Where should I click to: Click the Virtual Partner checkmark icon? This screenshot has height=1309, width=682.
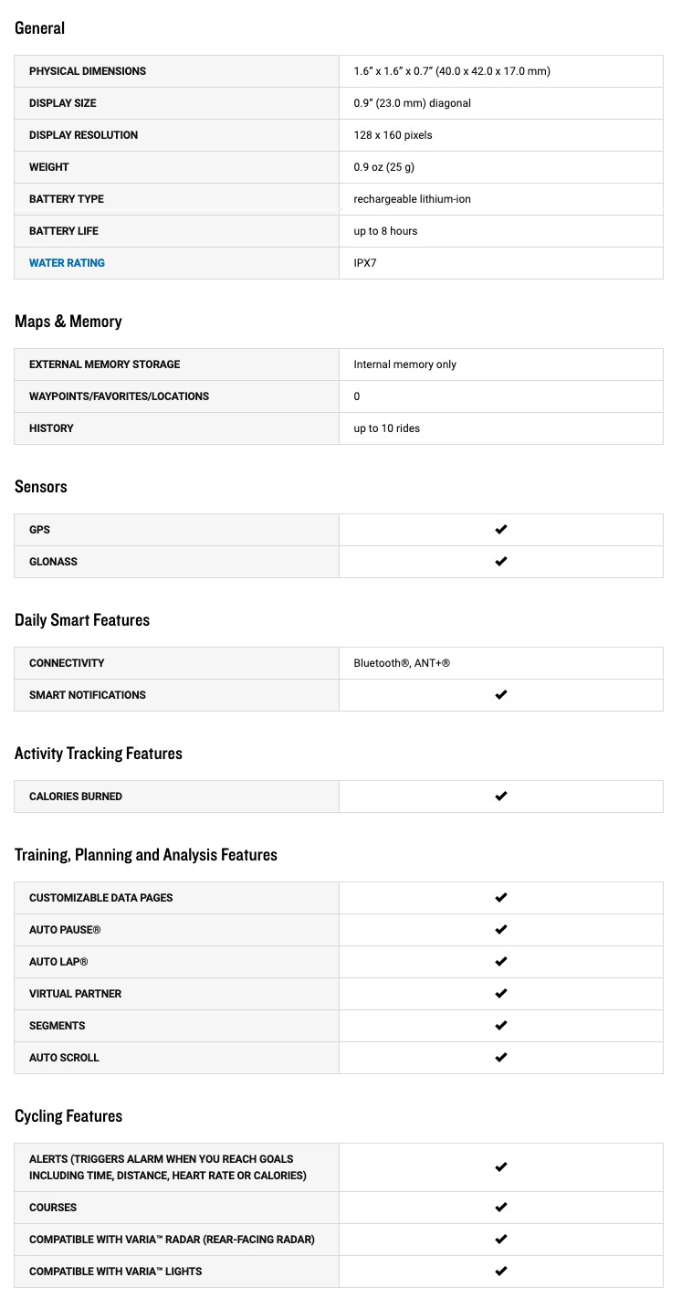500,994
